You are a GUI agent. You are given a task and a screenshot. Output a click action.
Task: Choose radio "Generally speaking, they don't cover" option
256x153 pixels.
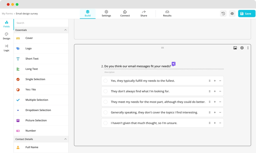(x=105, y=113)
